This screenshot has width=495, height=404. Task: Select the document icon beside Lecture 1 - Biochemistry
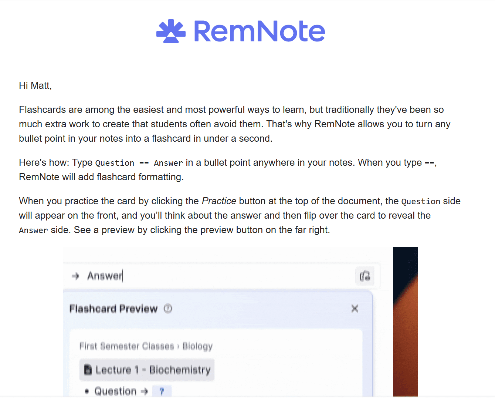(x=88, y=369)
